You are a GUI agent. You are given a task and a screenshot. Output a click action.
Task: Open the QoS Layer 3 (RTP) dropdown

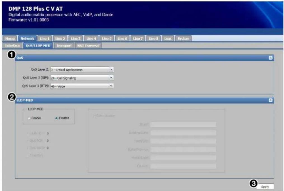[82, 86]
